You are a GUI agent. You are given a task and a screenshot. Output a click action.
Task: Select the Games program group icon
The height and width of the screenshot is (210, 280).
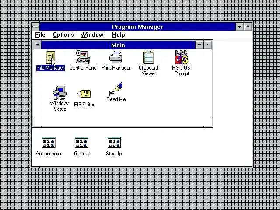pos(81,143)
